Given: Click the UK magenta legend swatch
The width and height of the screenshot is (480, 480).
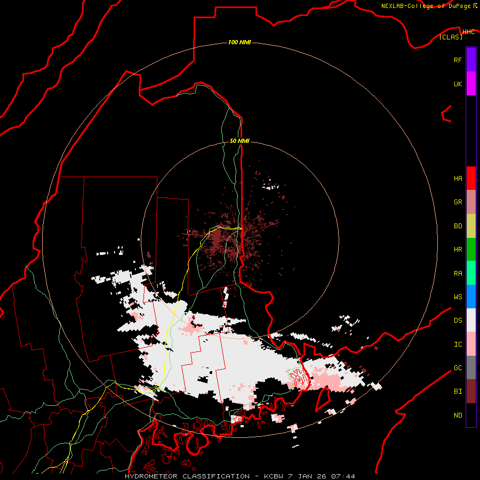Looking at the screenshot, I should click(471, 84).
